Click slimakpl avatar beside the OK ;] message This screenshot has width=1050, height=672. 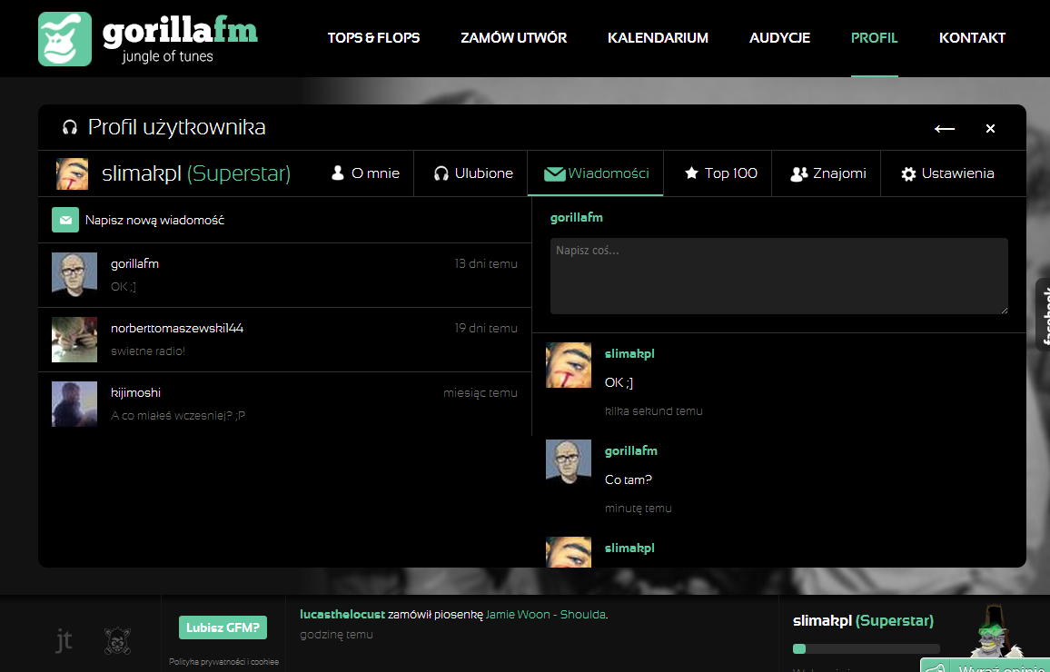tap(569, 365)
